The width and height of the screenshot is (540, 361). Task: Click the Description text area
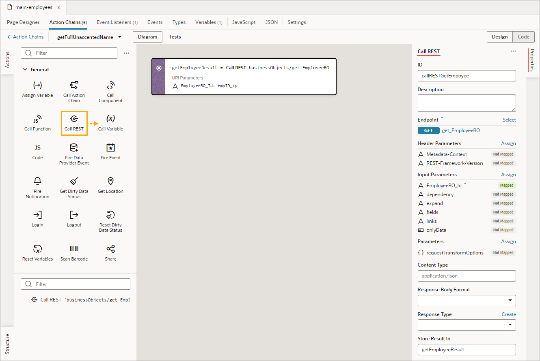(467, 103)
